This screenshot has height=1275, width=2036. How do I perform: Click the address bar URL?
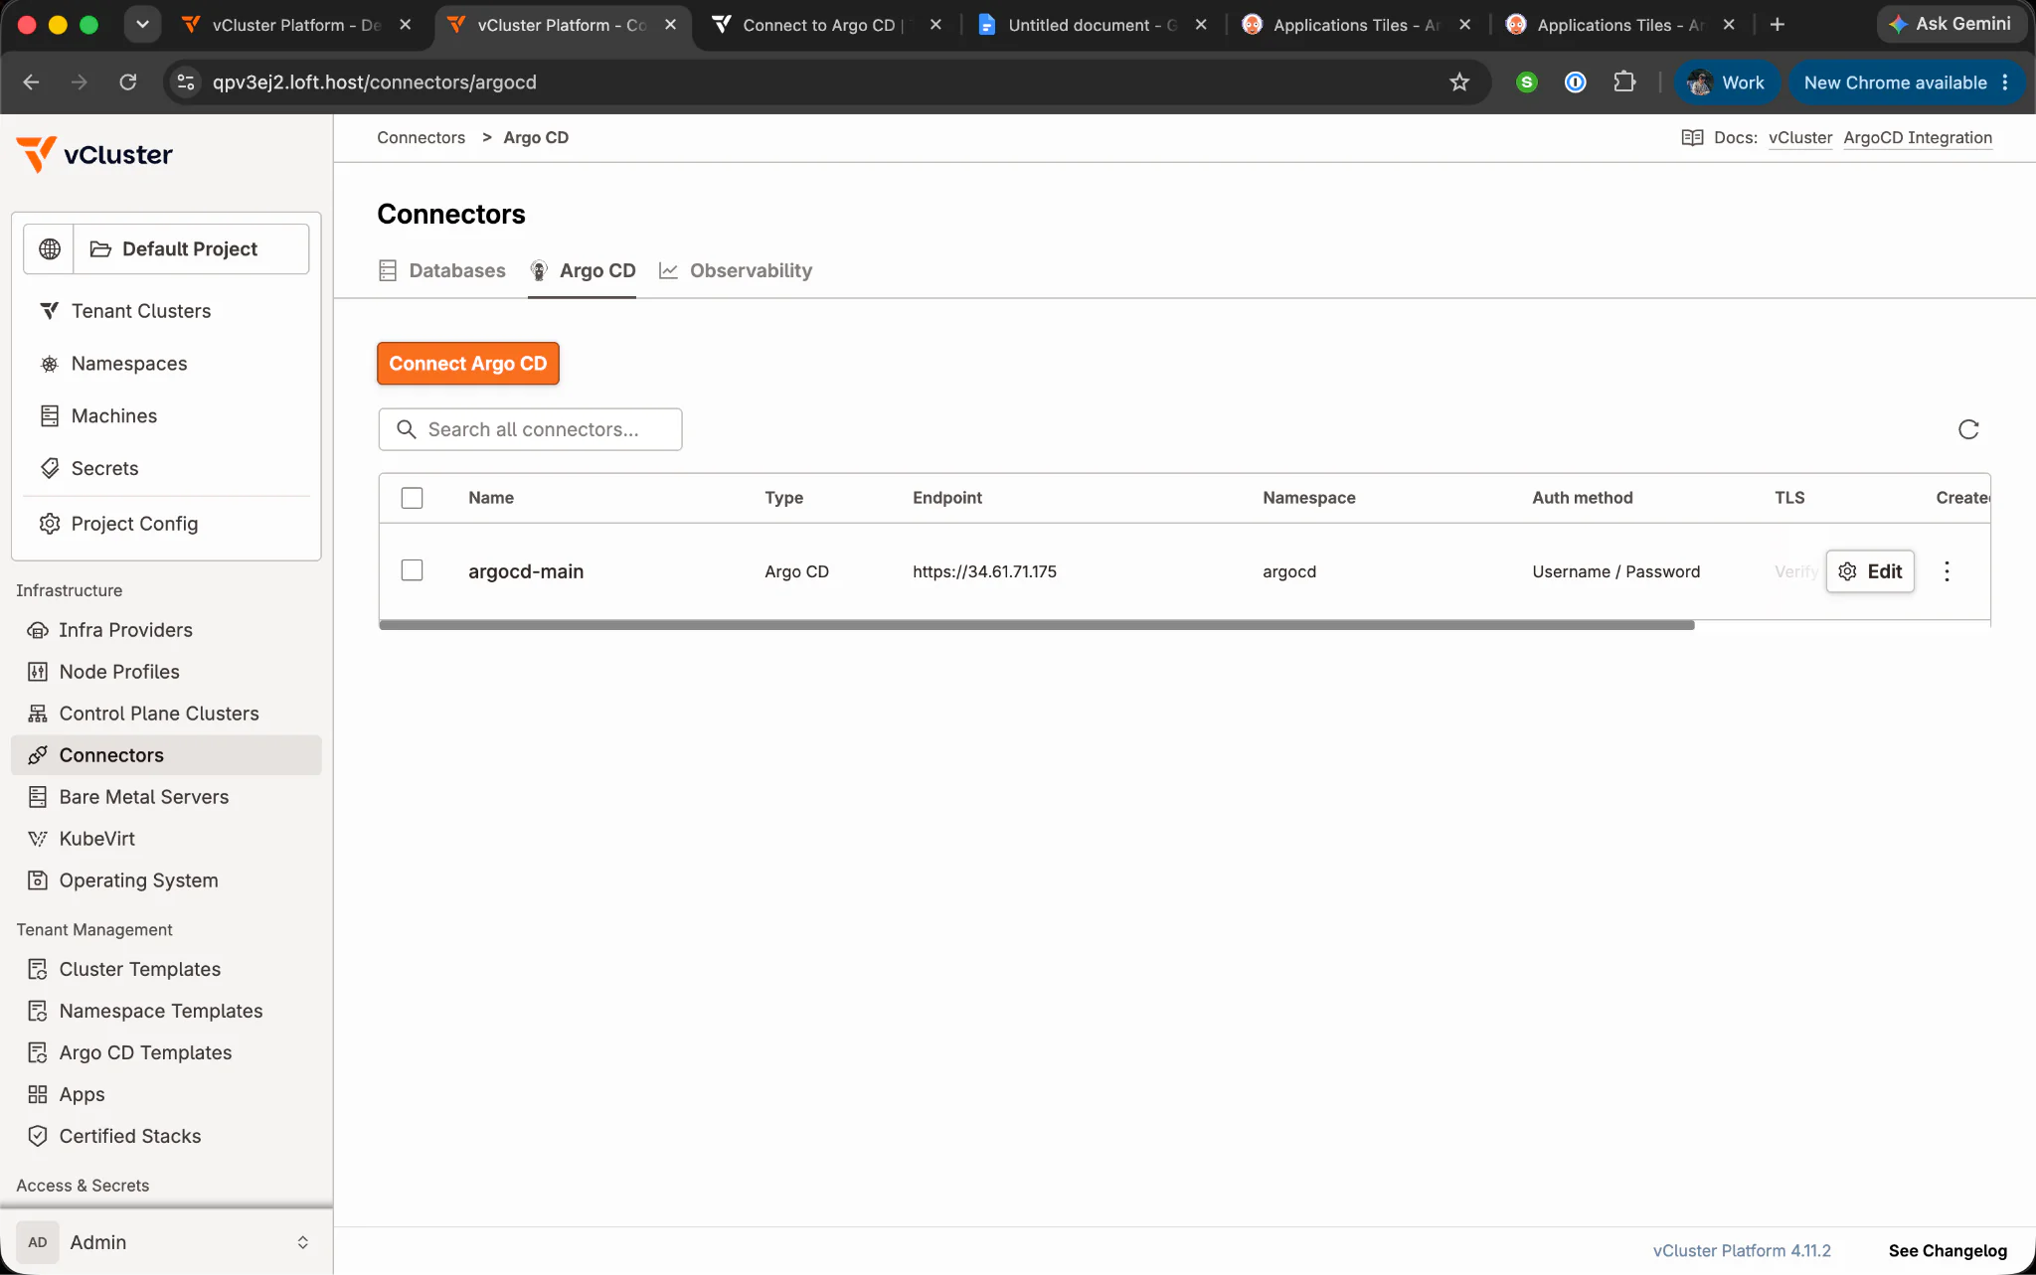click(x=375, y=82)
